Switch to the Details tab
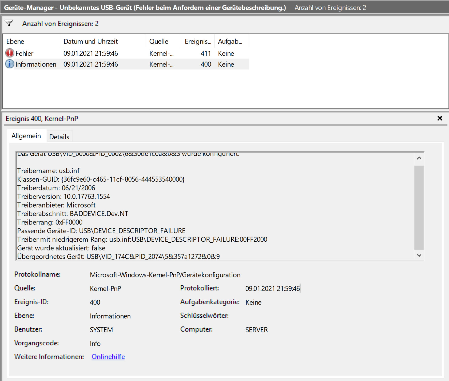Screen dimensions: 449x381 tap(59, 137)
